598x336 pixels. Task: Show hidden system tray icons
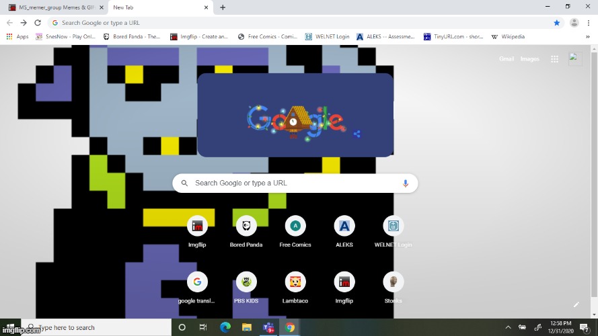[508, 327]
